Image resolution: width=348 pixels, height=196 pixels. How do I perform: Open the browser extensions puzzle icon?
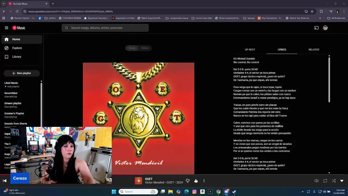(321, 11)
